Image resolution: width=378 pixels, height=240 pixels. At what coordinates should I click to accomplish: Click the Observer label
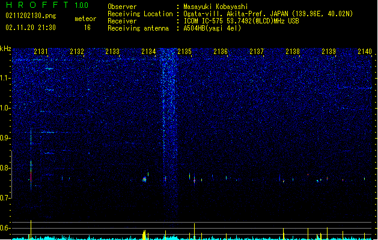coord(122,7)
